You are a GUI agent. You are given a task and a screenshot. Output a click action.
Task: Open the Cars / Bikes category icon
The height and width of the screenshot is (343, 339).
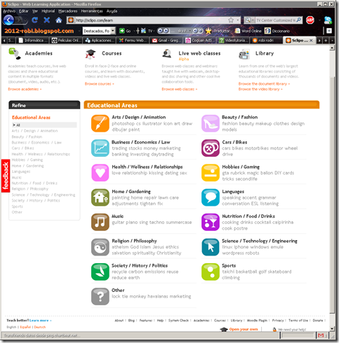coord(211,148)
